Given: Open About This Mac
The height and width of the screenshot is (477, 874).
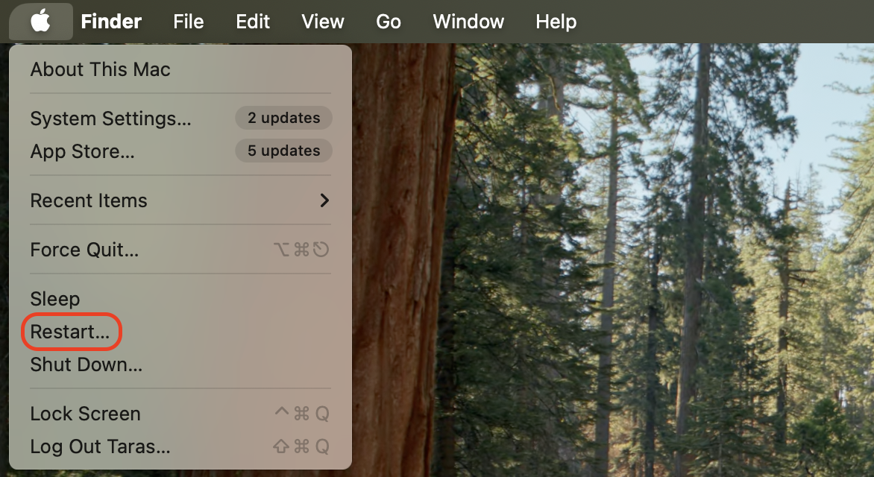Looking at the screenshot, I should [x=100, y=69].
